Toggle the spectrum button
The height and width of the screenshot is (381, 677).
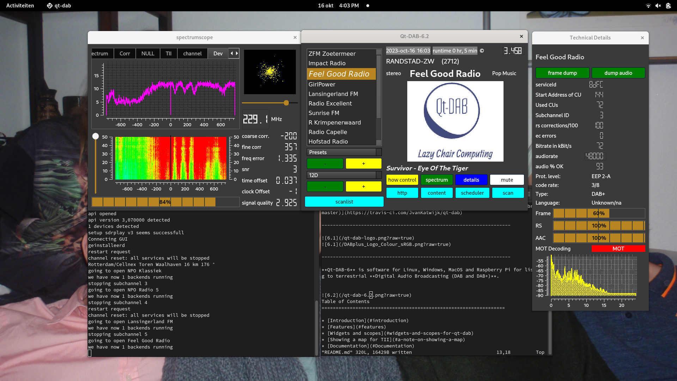tap(437, 180)
